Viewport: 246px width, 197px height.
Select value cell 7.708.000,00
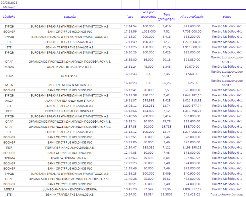[x=192, y=32]
